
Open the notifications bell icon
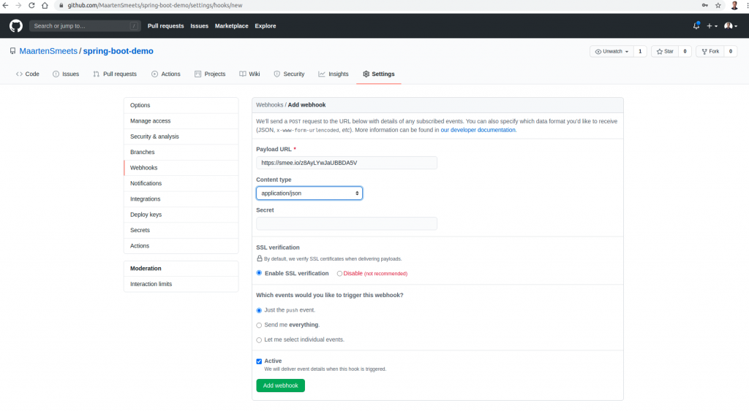[696, 26]
